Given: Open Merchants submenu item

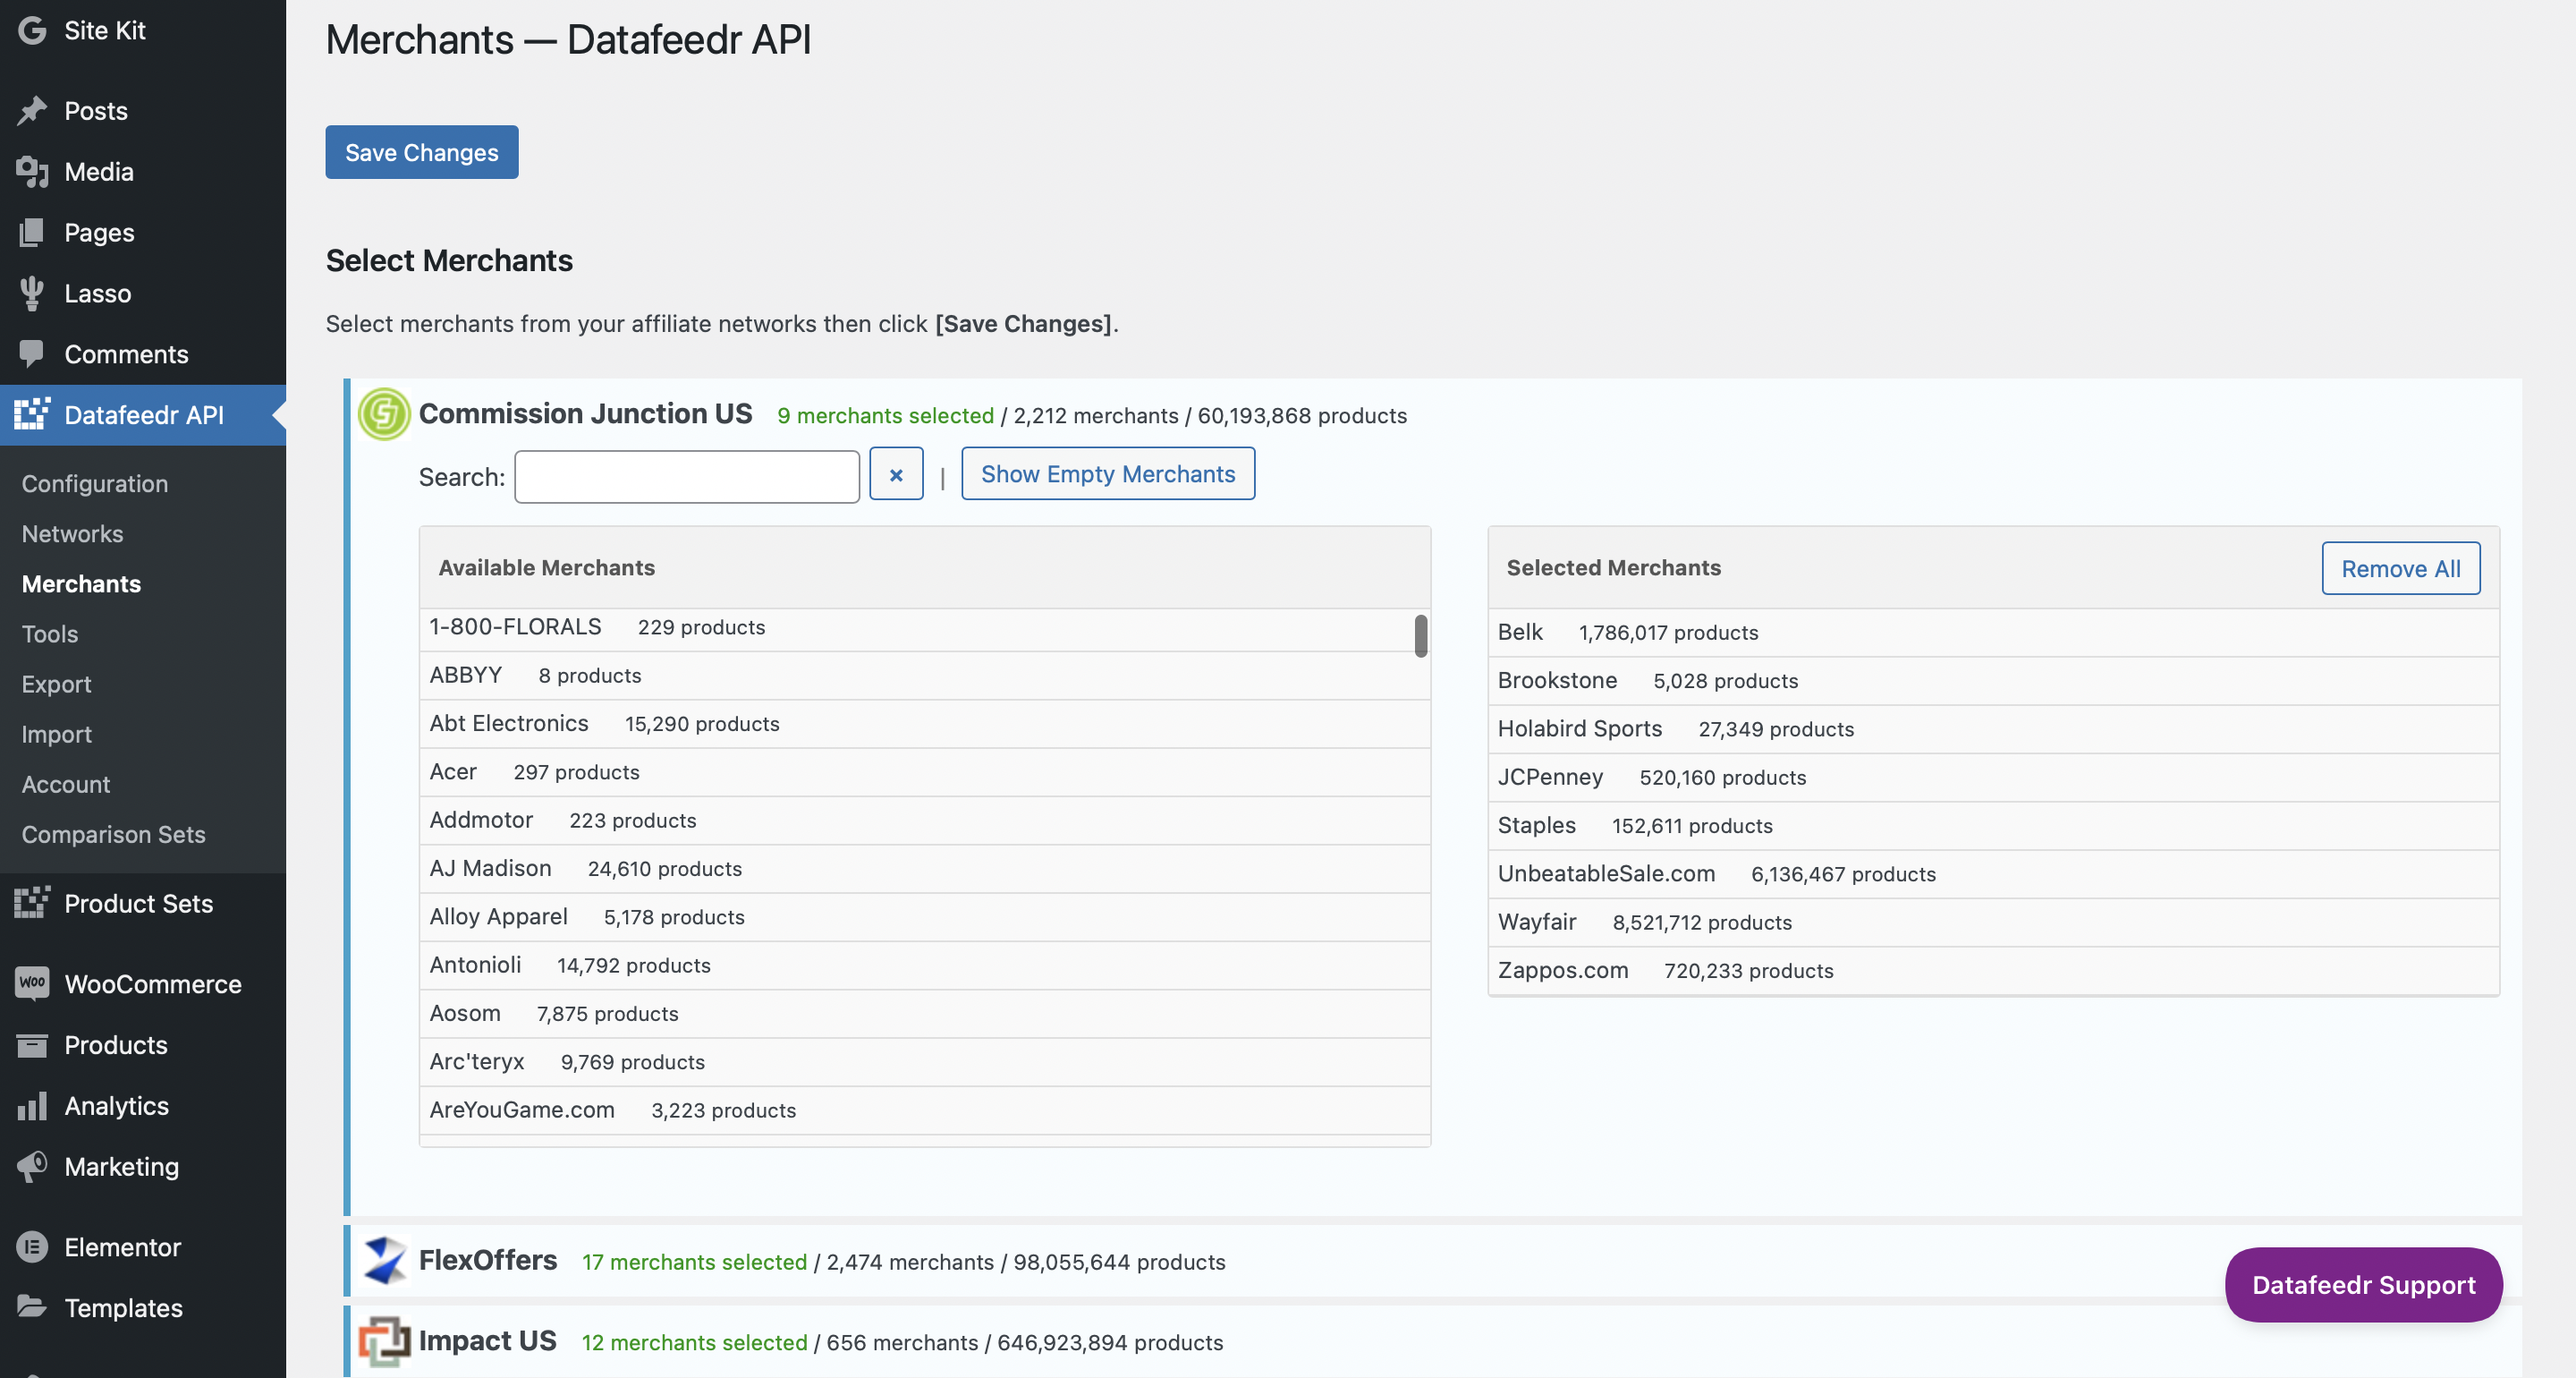Looking at the screenshot, I should click(81, 583).
